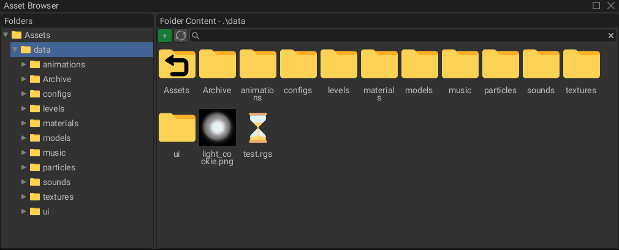
Task: Open the particles folder in the content grid
Action: 500,64
